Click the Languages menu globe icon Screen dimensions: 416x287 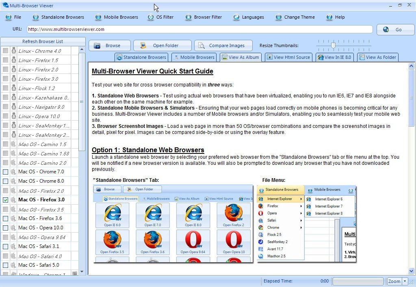tap(236, 17)
